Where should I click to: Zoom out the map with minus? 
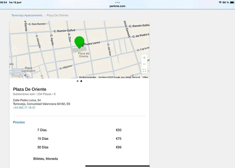pyautogui.click(x=144, y=64)
